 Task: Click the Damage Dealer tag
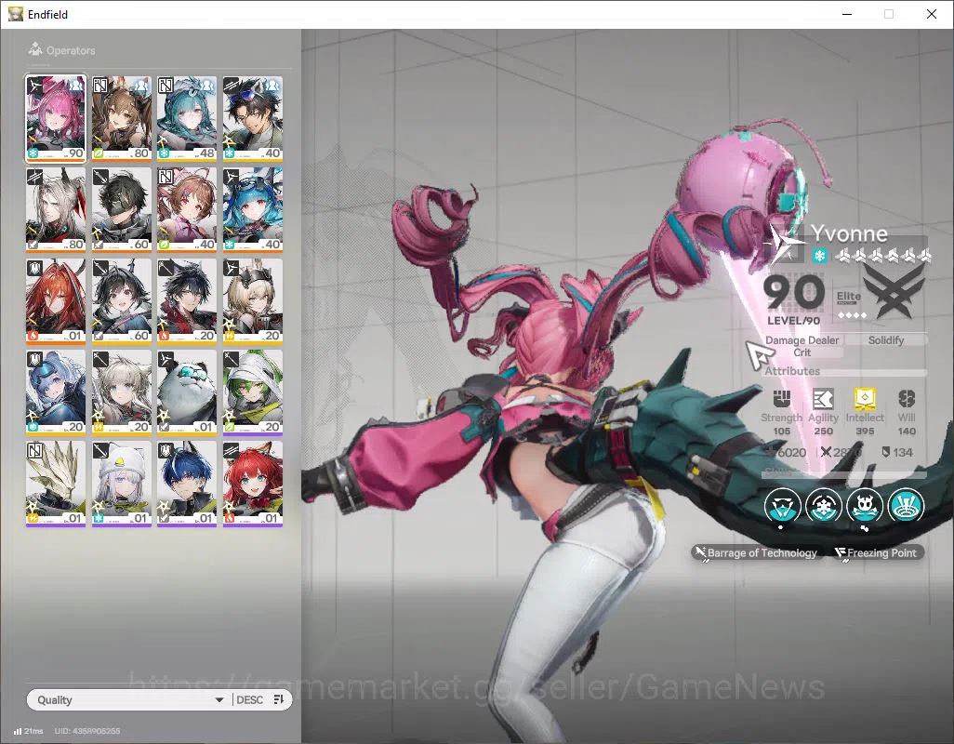[802, 340]
